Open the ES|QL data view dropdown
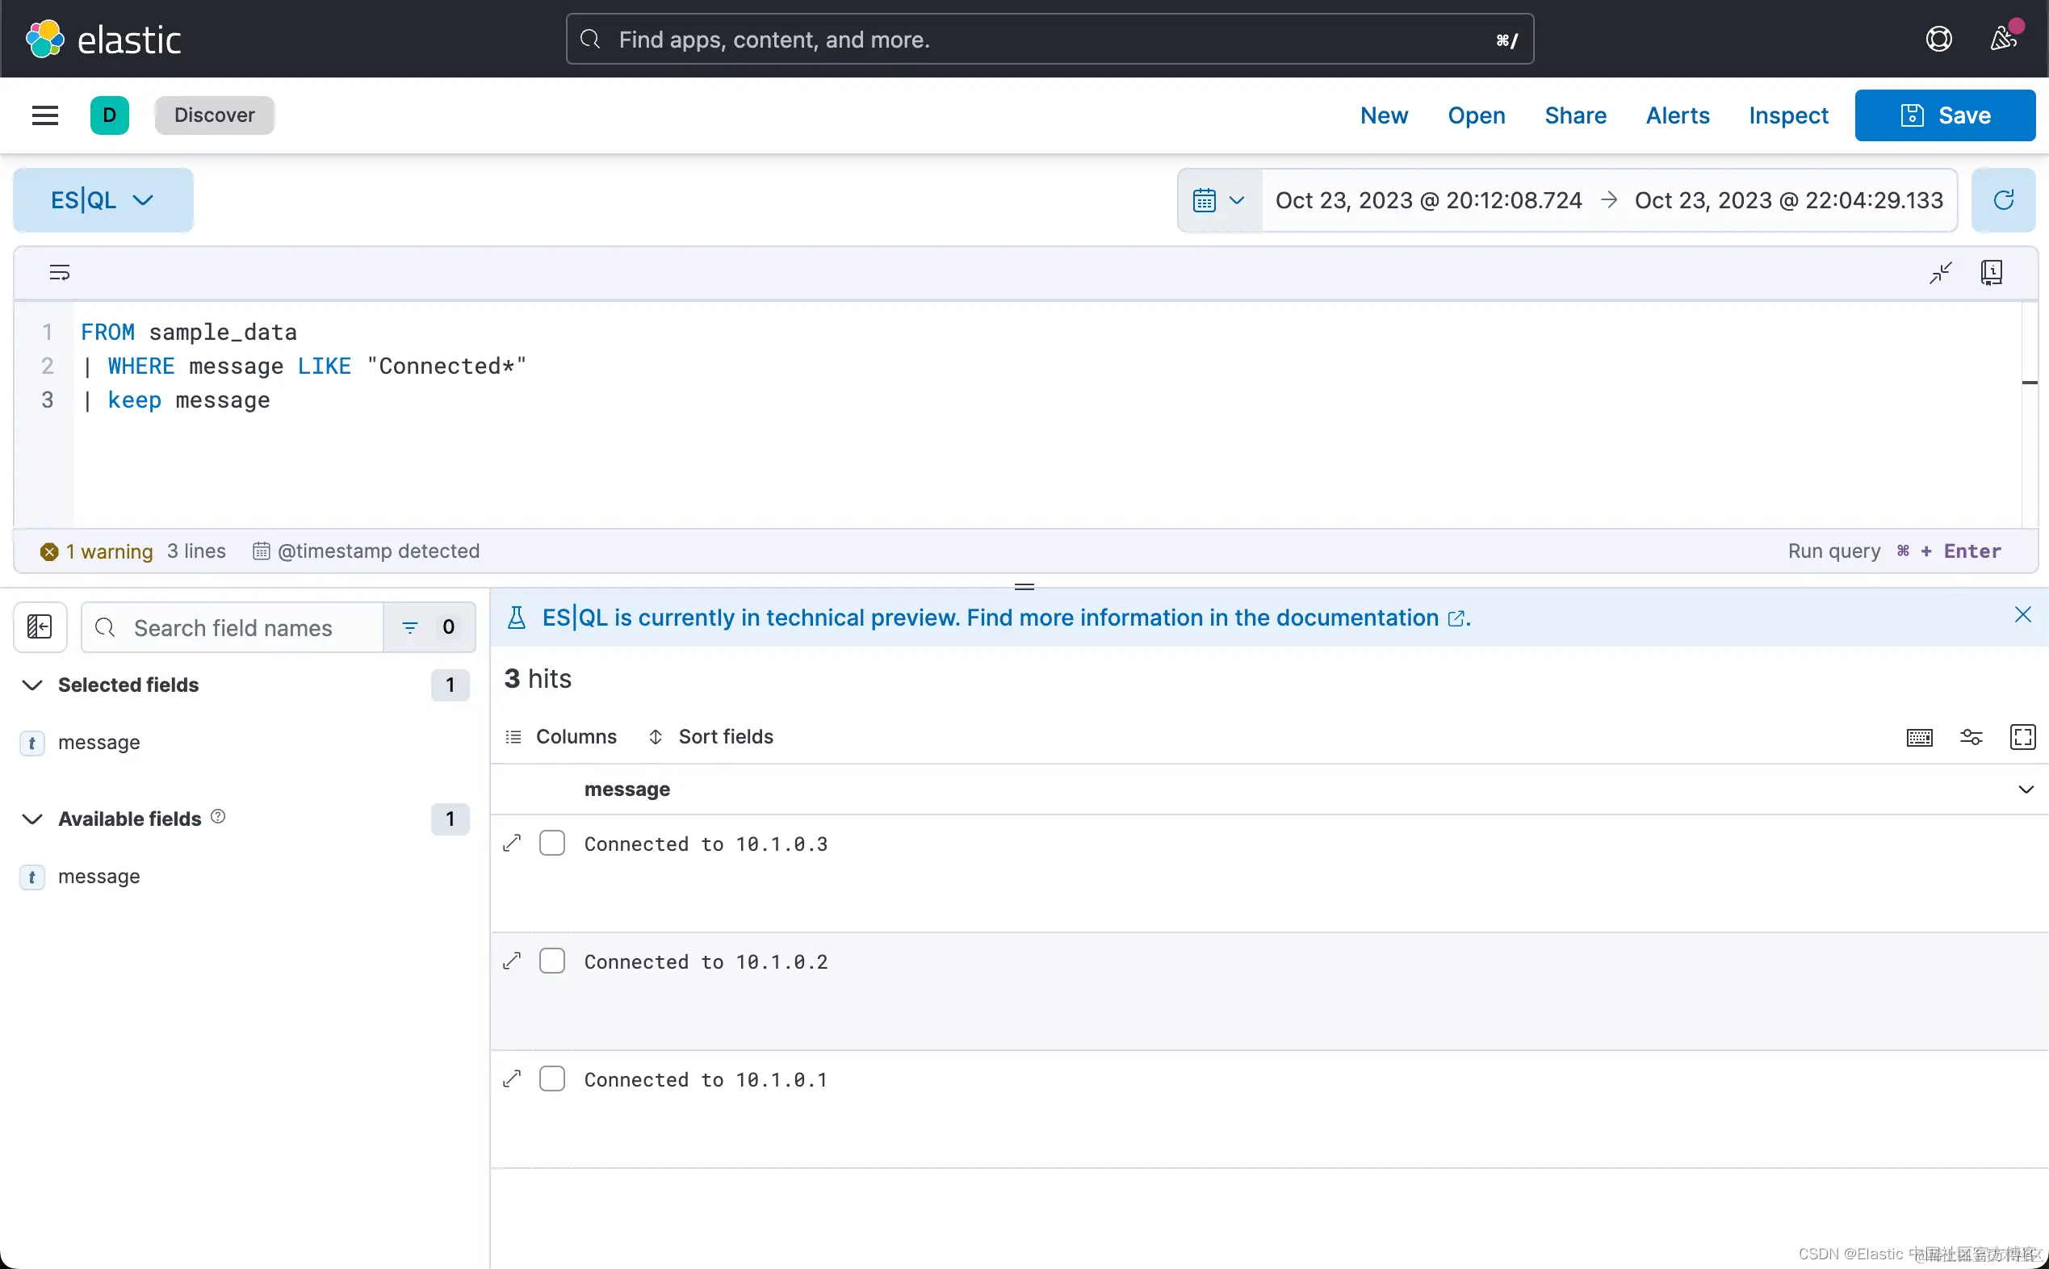 pos(103,199)
